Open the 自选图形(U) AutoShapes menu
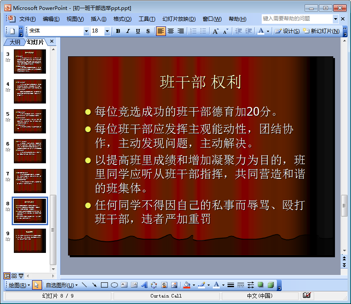 [x=62, y=285]
